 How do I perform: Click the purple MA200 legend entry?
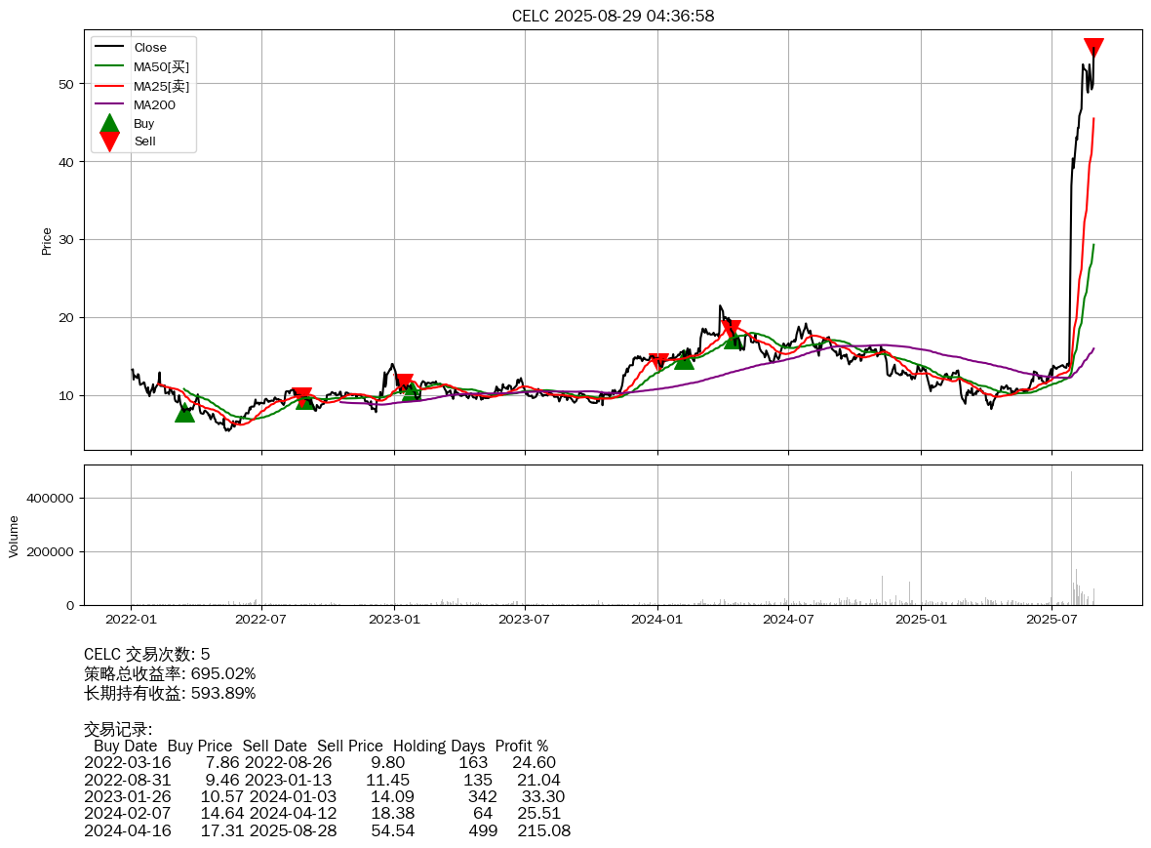pos(154,104)
